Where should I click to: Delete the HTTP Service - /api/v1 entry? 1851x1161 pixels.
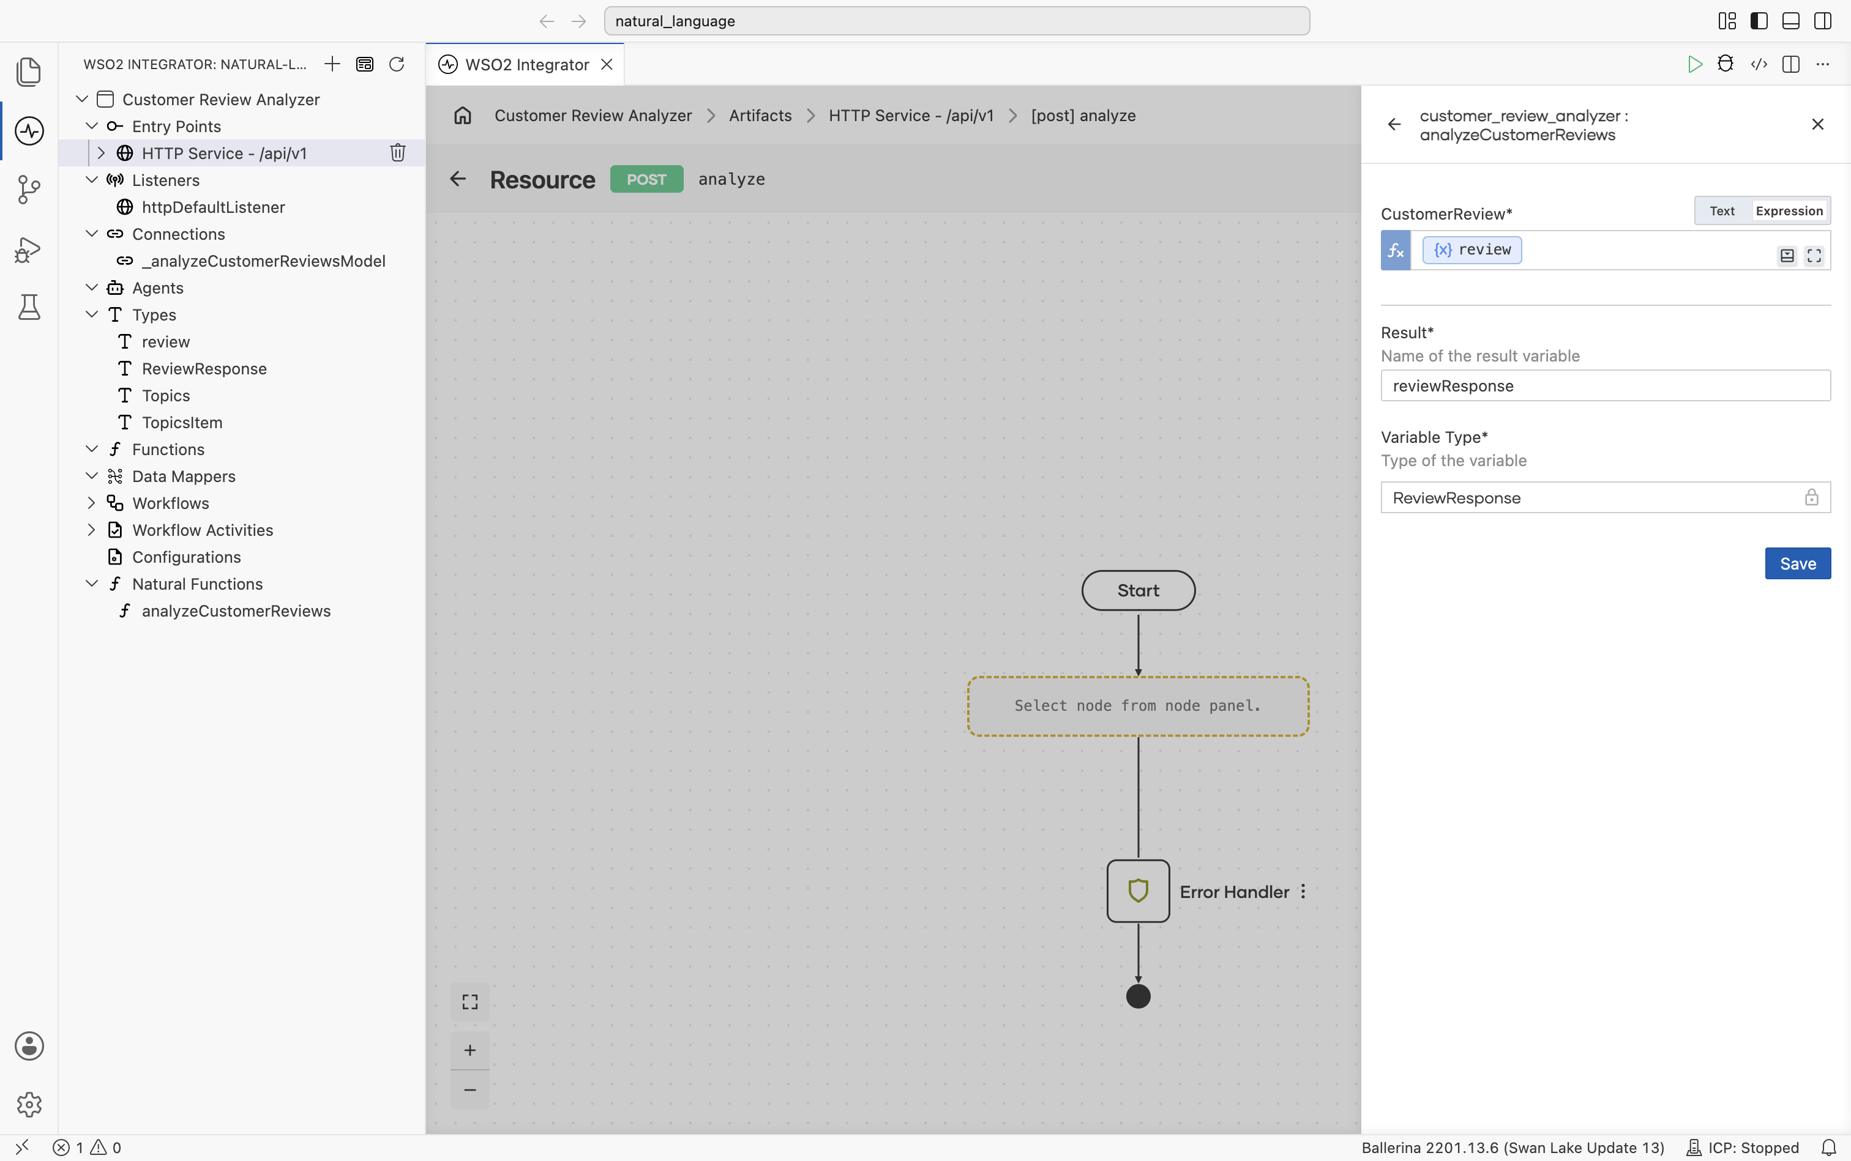click(x=397, y=153)
